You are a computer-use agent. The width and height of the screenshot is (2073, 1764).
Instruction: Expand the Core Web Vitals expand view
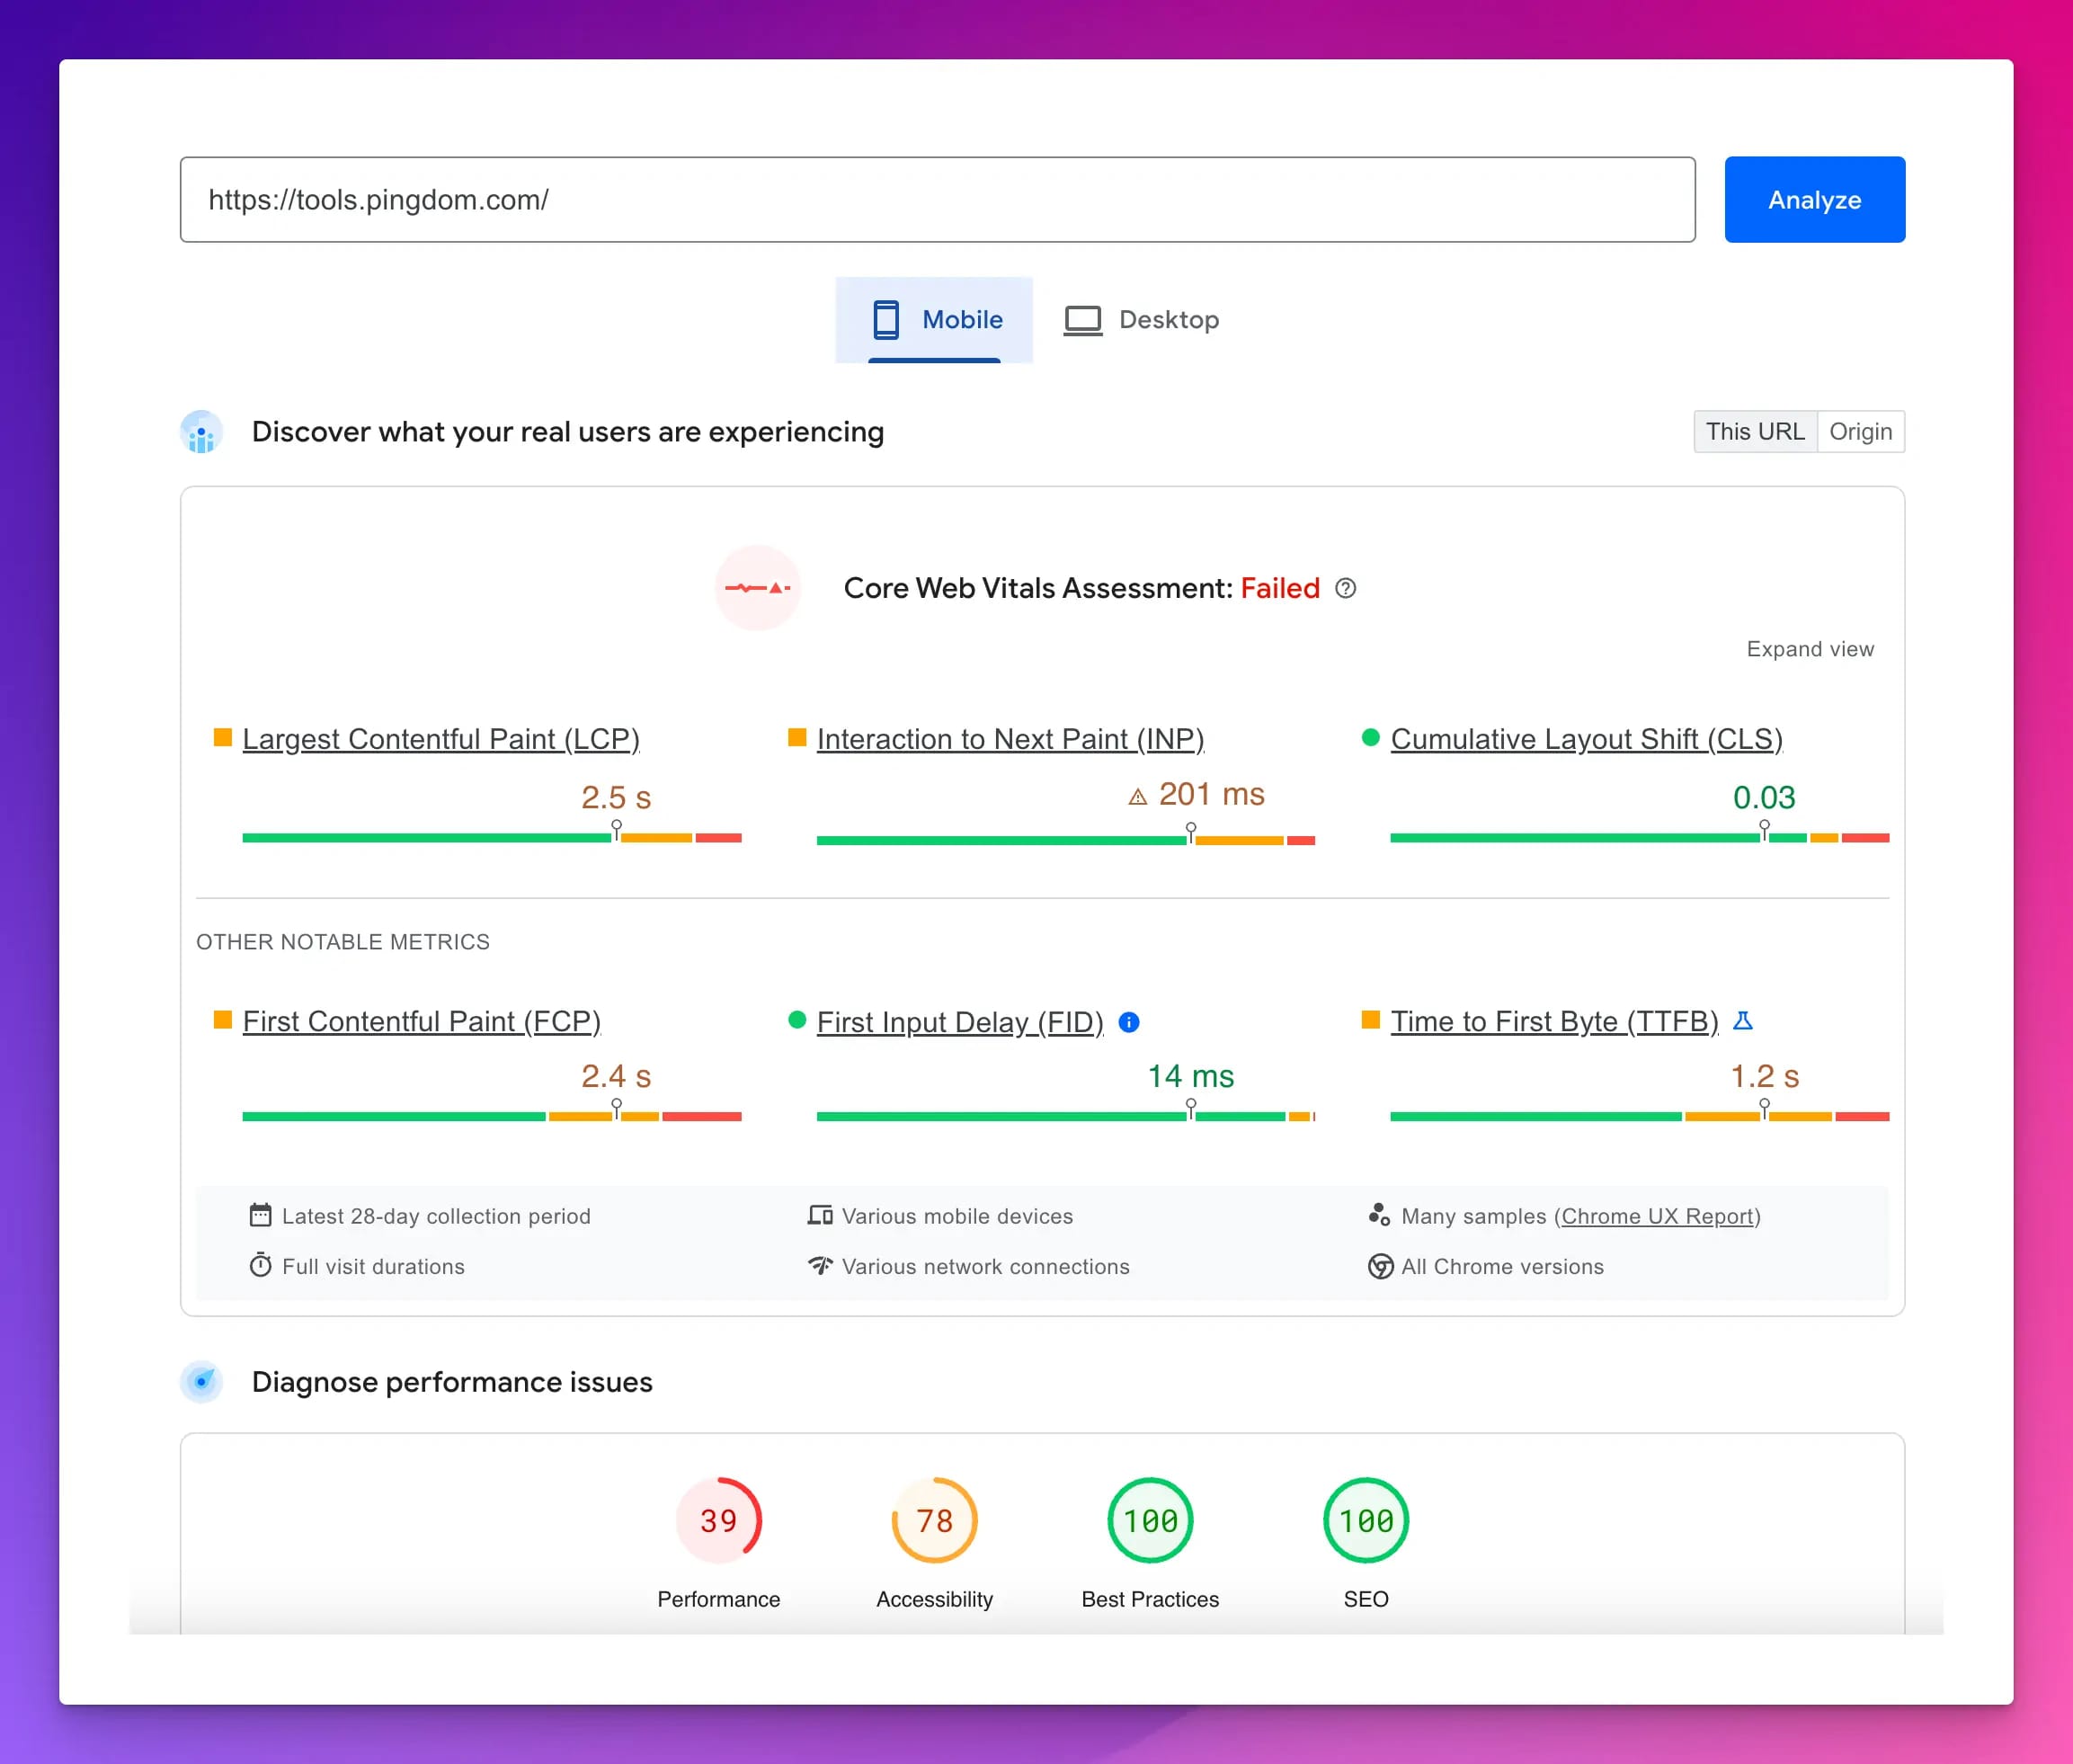tap(1809, 647)
